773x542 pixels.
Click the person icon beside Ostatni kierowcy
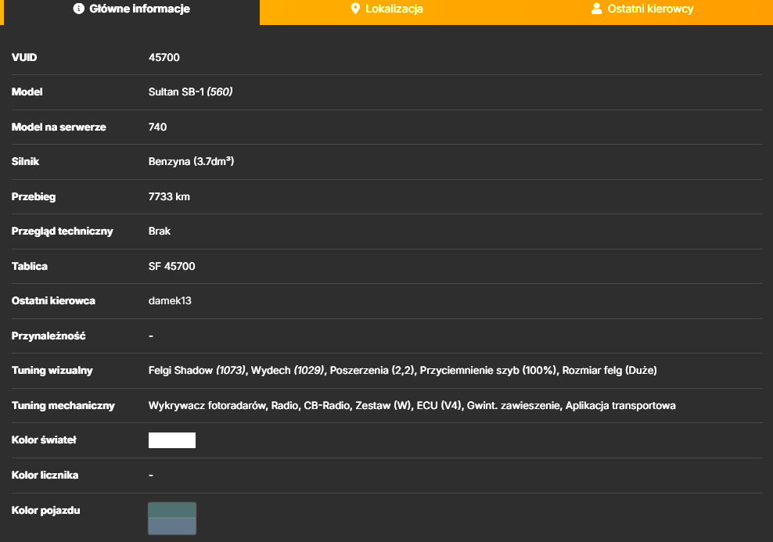tap(596, 9)
